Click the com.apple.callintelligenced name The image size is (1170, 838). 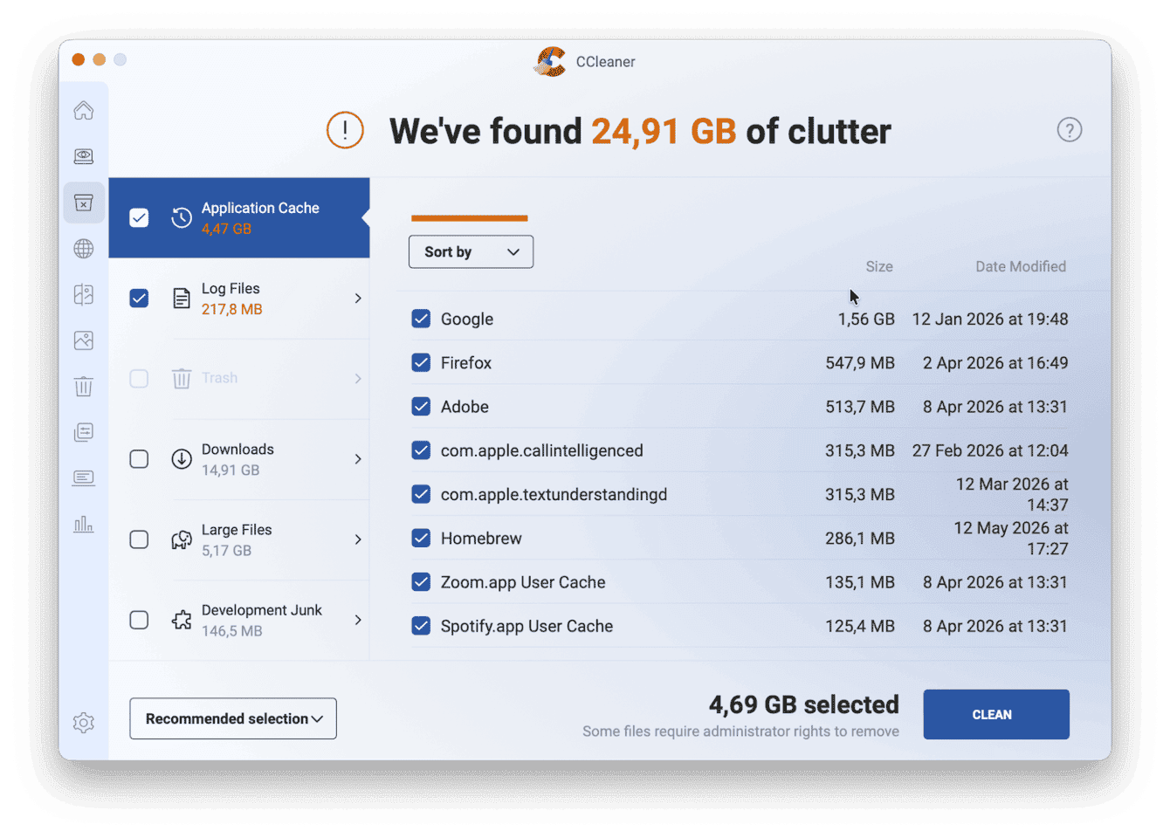click(x=541, y=450)
